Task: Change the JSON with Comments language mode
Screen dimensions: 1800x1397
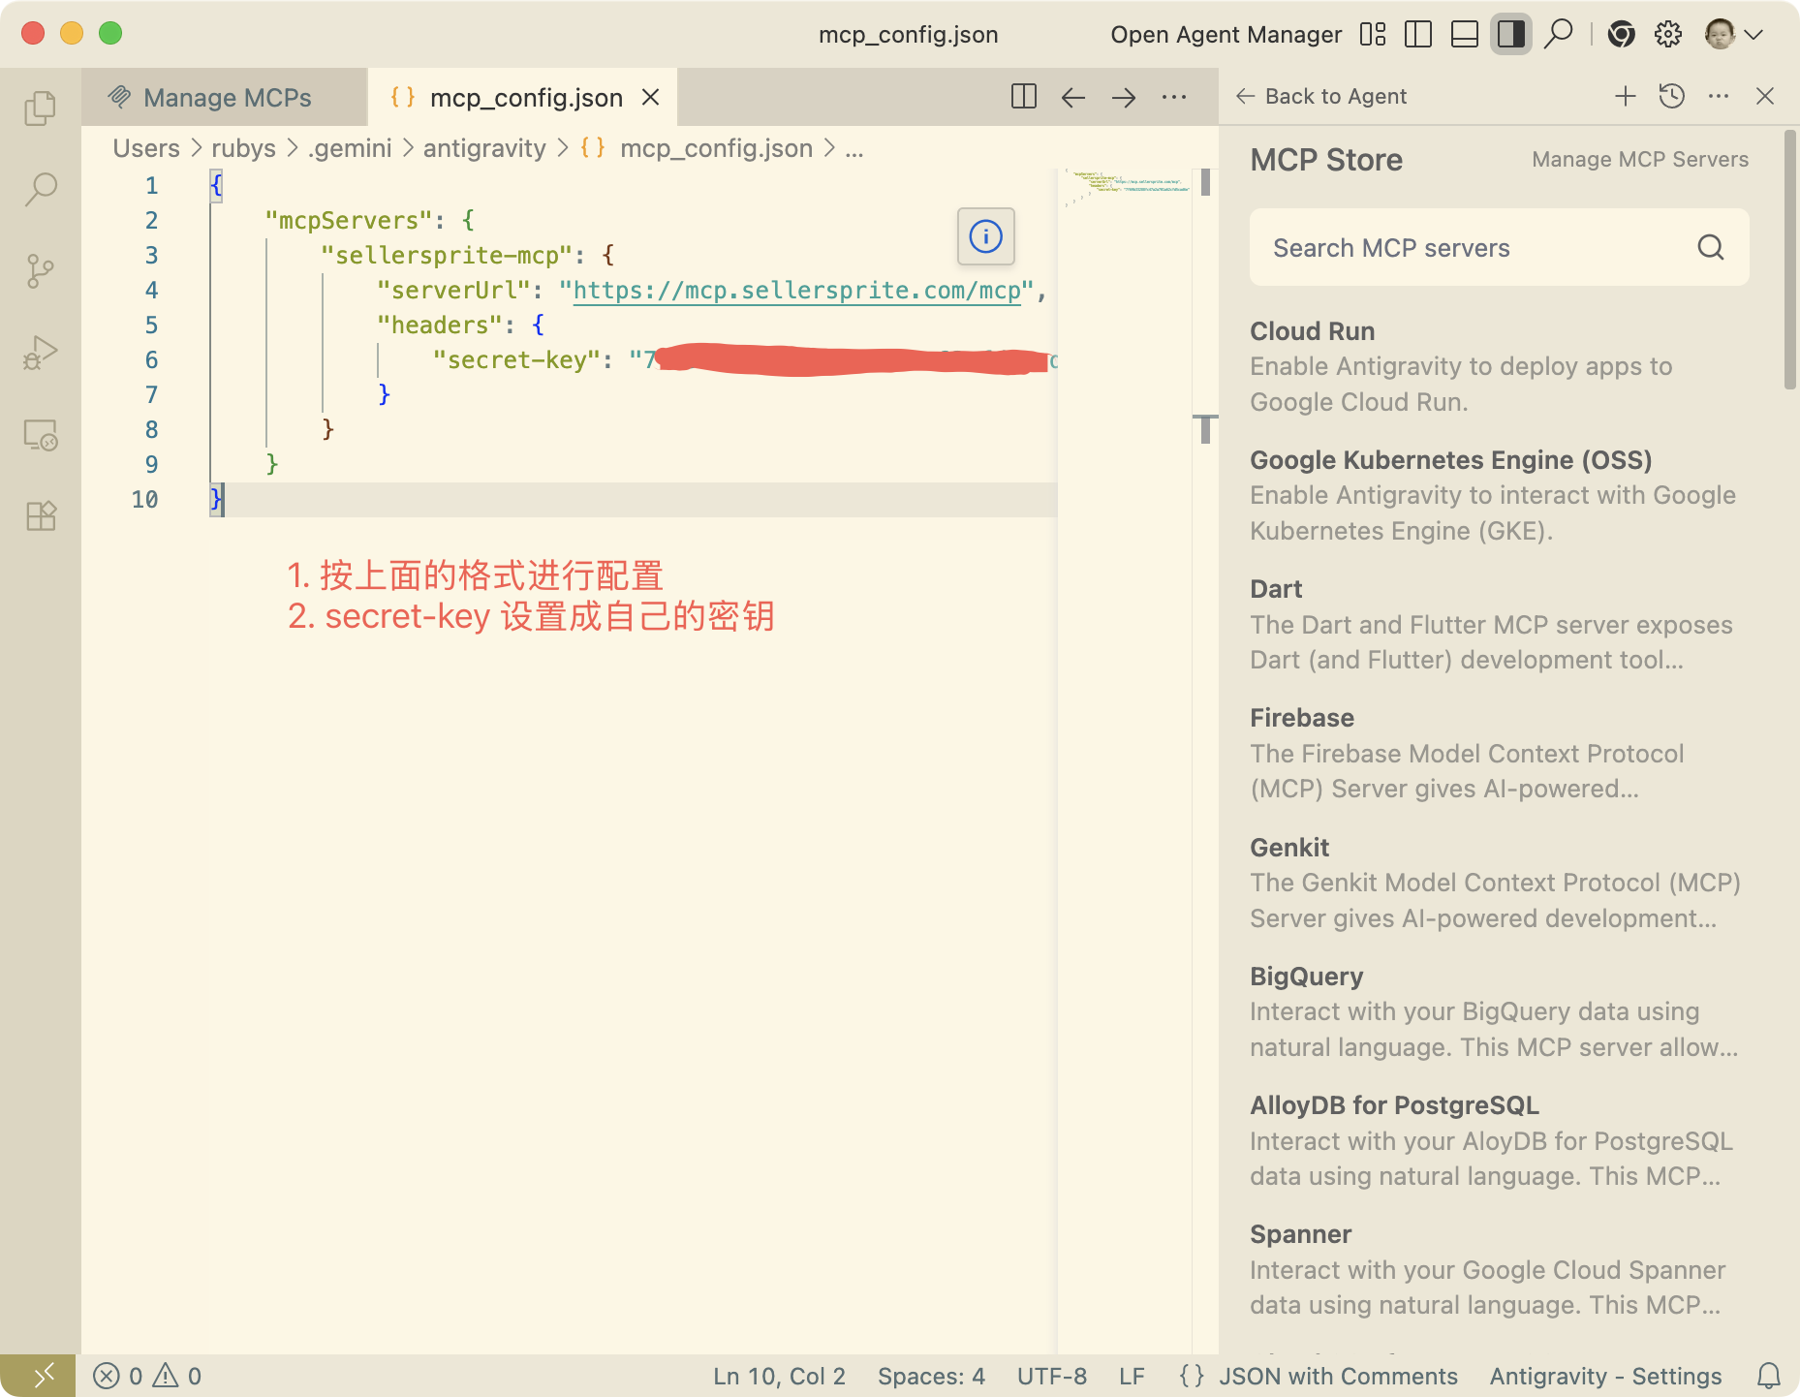Action: pyautogui.click(x=1337, y=1376)
